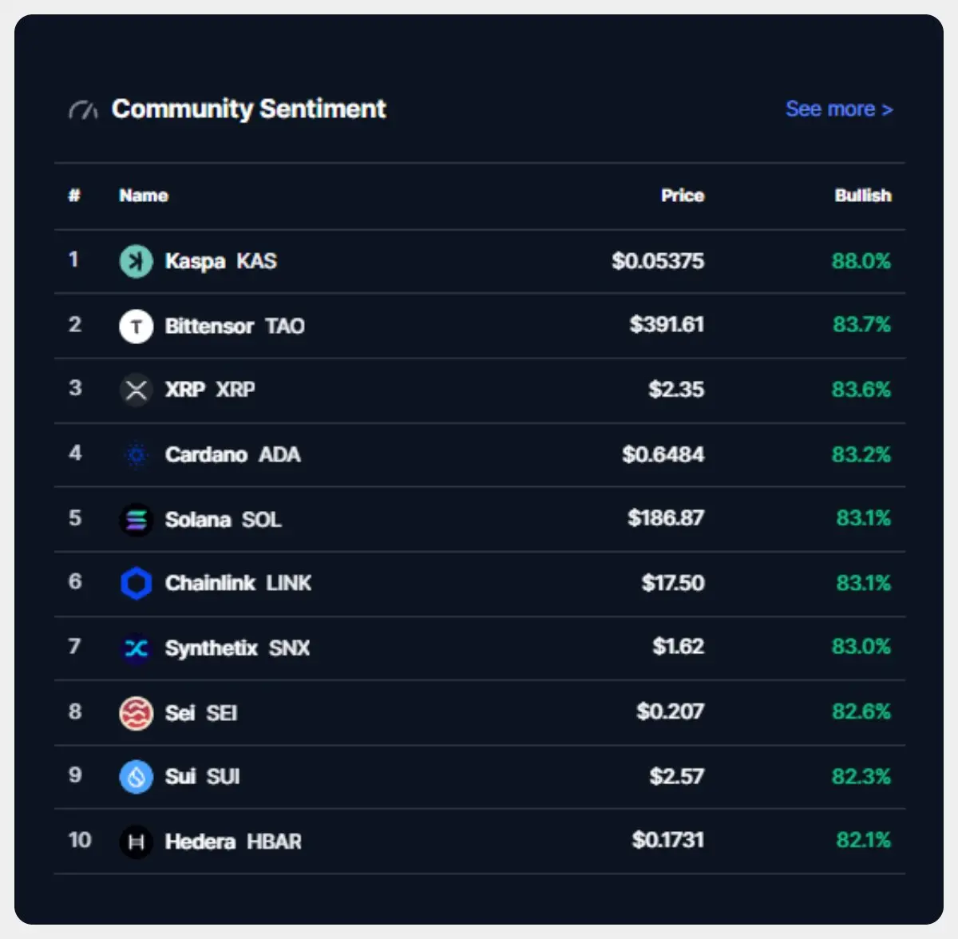Open the Sui SUI coin name
Image resolution: width=958 pixels, height=939 pixels.
pyautogui.click(x=202, y=777)
